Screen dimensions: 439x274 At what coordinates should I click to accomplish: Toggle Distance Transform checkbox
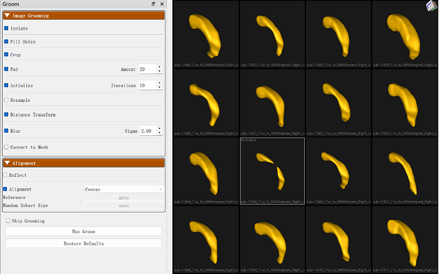pos(6,114)
